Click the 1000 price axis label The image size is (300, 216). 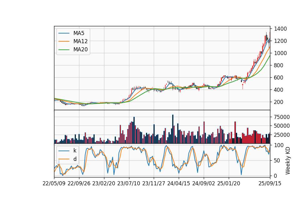pyautogui.click(x=281, y=53)
